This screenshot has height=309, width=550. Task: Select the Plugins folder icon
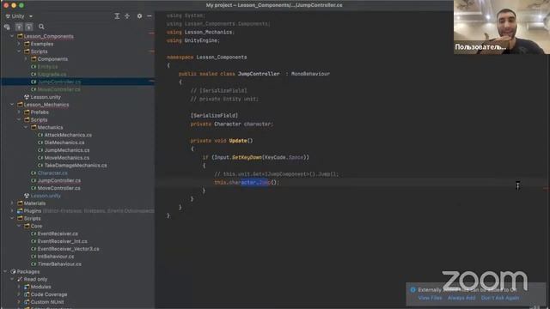(x=20, y=211)
